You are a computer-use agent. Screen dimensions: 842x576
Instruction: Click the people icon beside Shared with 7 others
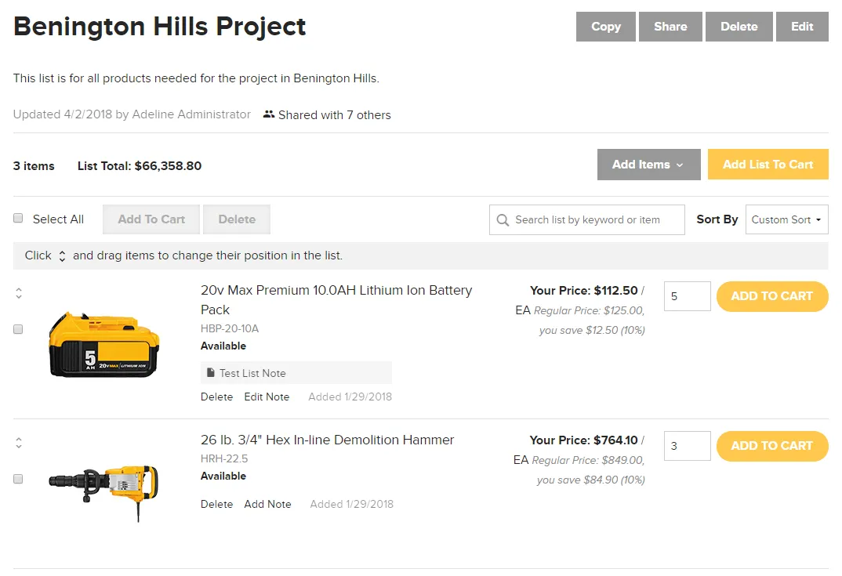click(268, 114)
